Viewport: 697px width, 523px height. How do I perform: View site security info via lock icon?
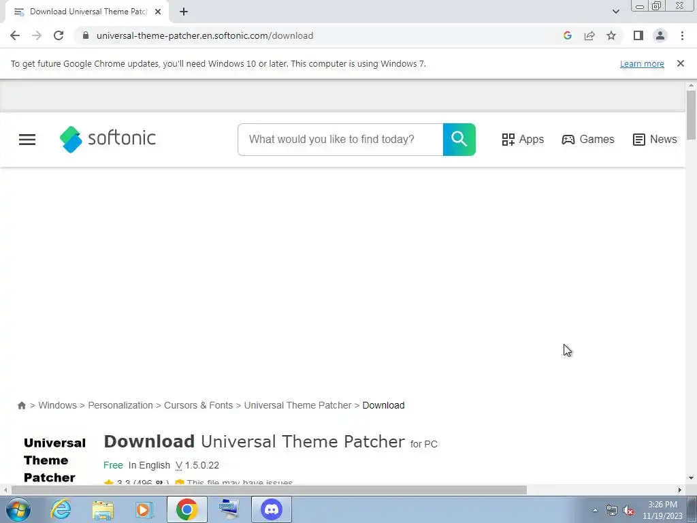(x=86, y=35)
